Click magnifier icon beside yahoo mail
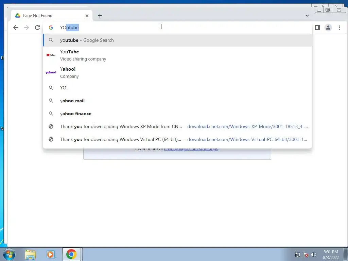 (51, 101)
